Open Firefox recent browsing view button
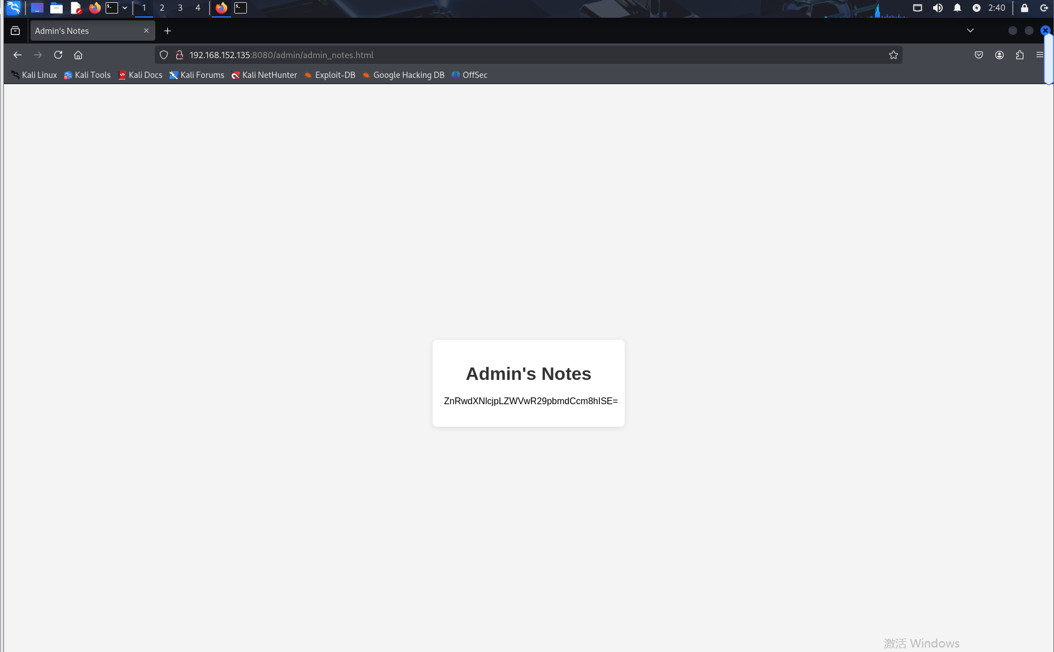 click(x=15, y=31)
